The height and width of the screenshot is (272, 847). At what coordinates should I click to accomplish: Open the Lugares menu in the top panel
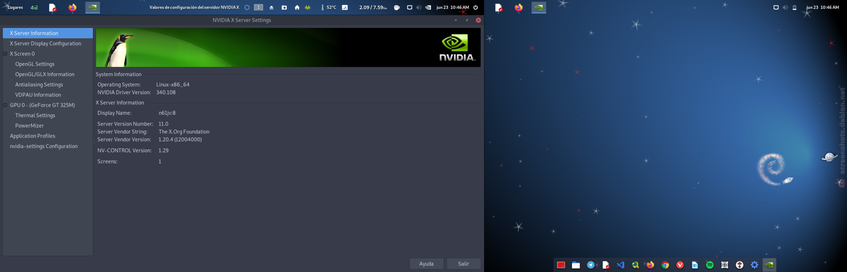point(15,7)
